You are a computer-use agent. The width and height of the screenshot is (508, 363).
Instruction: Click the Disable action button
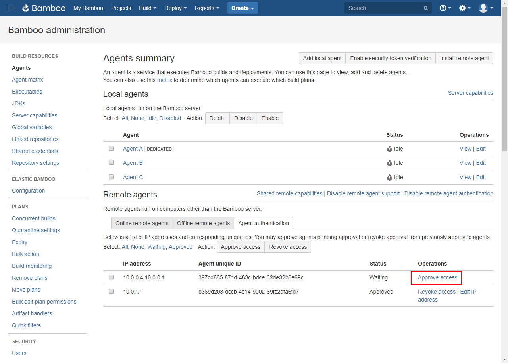point(243,118)
